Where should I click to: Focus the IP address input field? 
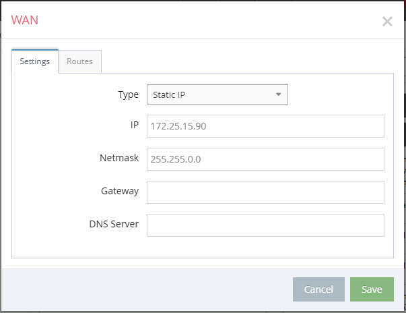click(x=265, y=126)
